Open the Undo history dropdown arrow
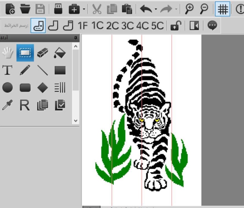This screenshot has height=208, width=244. coord(156,9)
